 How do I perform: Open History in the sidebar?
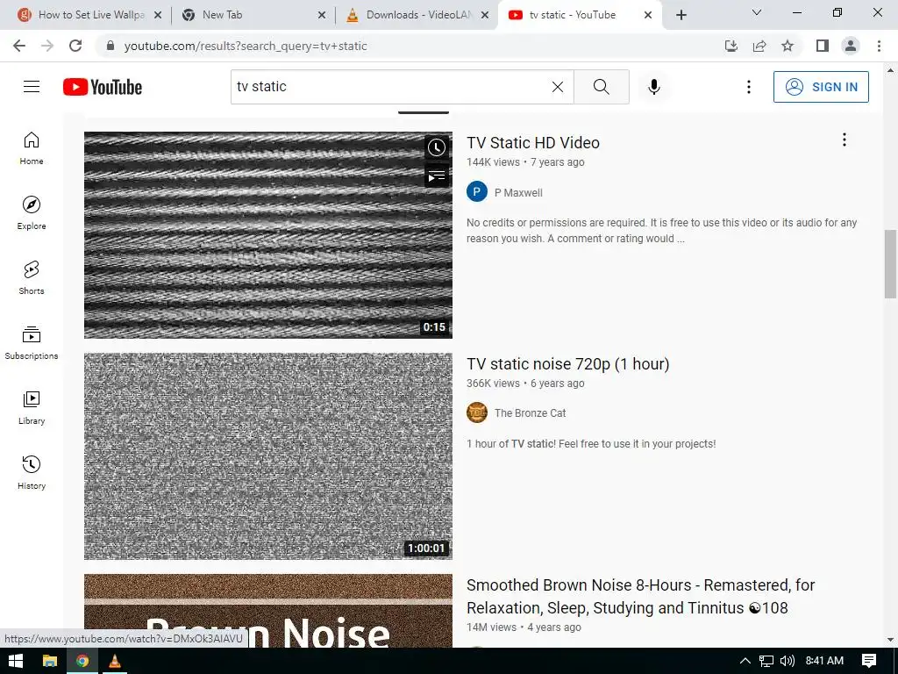point(32,472)
